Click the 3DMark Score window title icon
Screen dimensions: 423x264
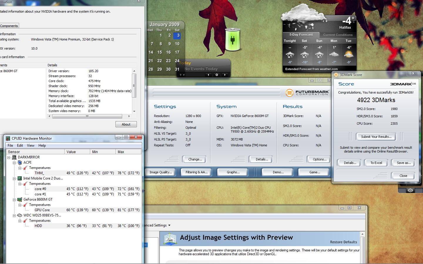(x=336, y=75)
